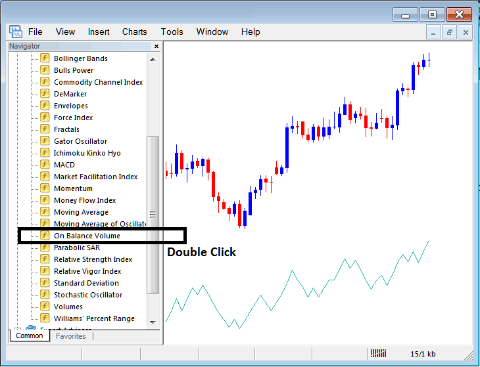Click the Gator Oscillator icon
The width and height of the screenshot is (480, 367).
point(45,141)
